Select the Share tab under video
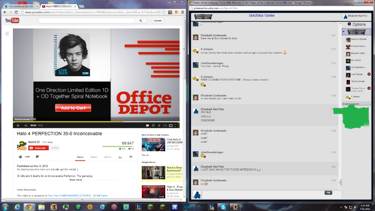 (x=94, y=157)
